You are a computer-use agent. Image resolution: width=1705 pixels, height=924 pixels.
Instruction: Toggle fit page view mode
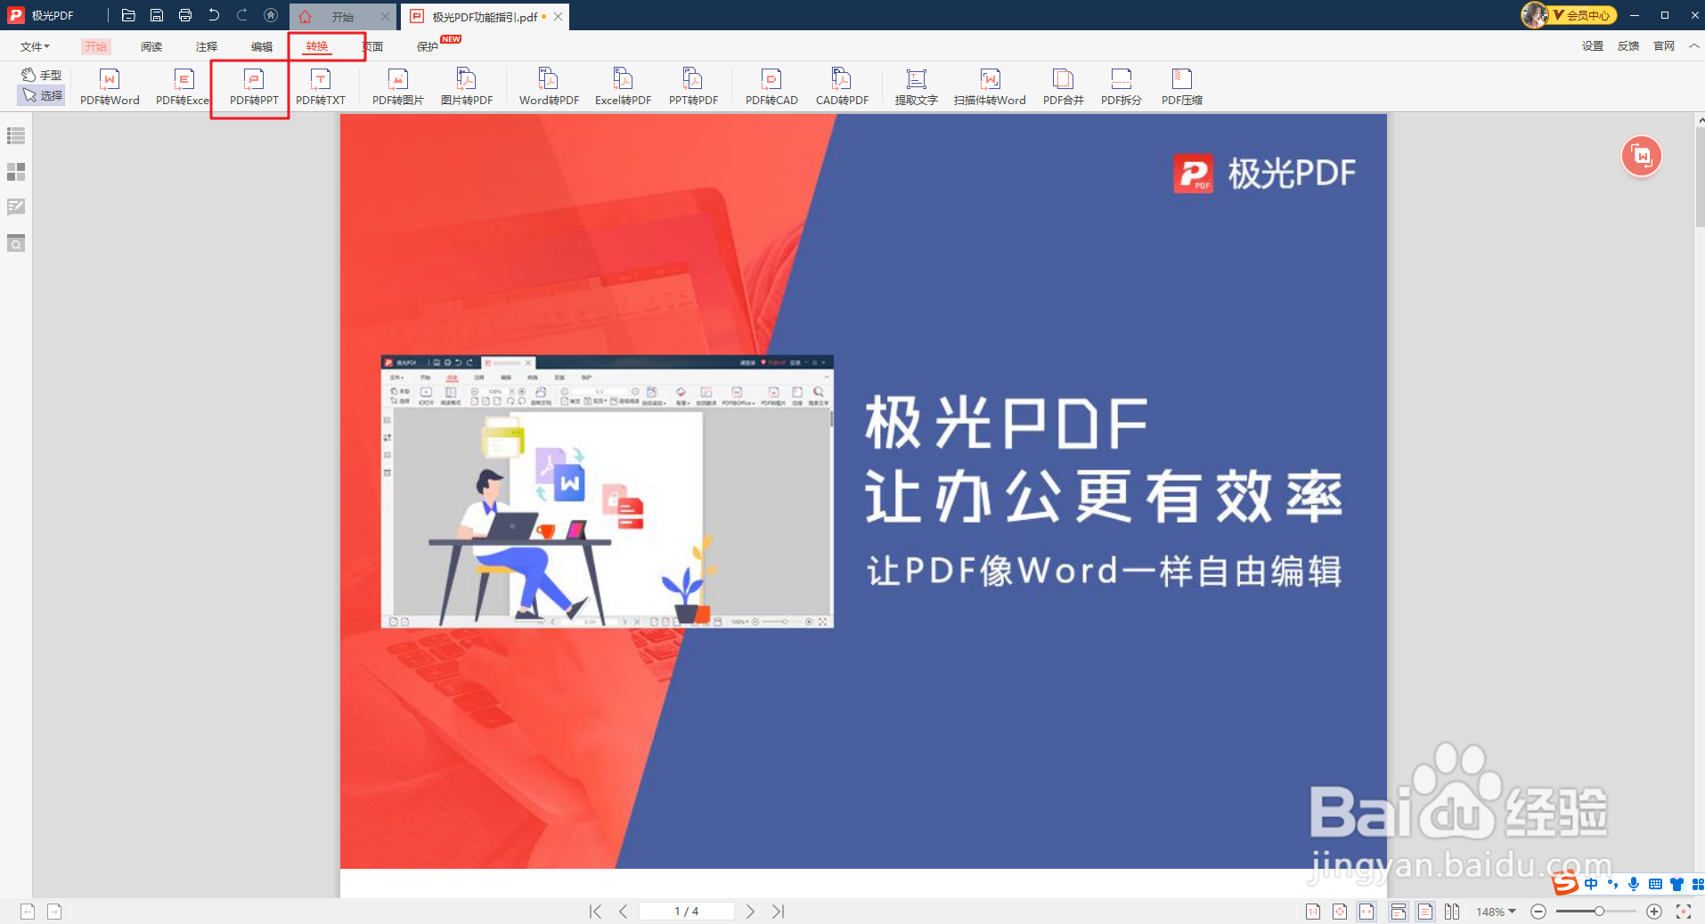[x=1340, y=912]
